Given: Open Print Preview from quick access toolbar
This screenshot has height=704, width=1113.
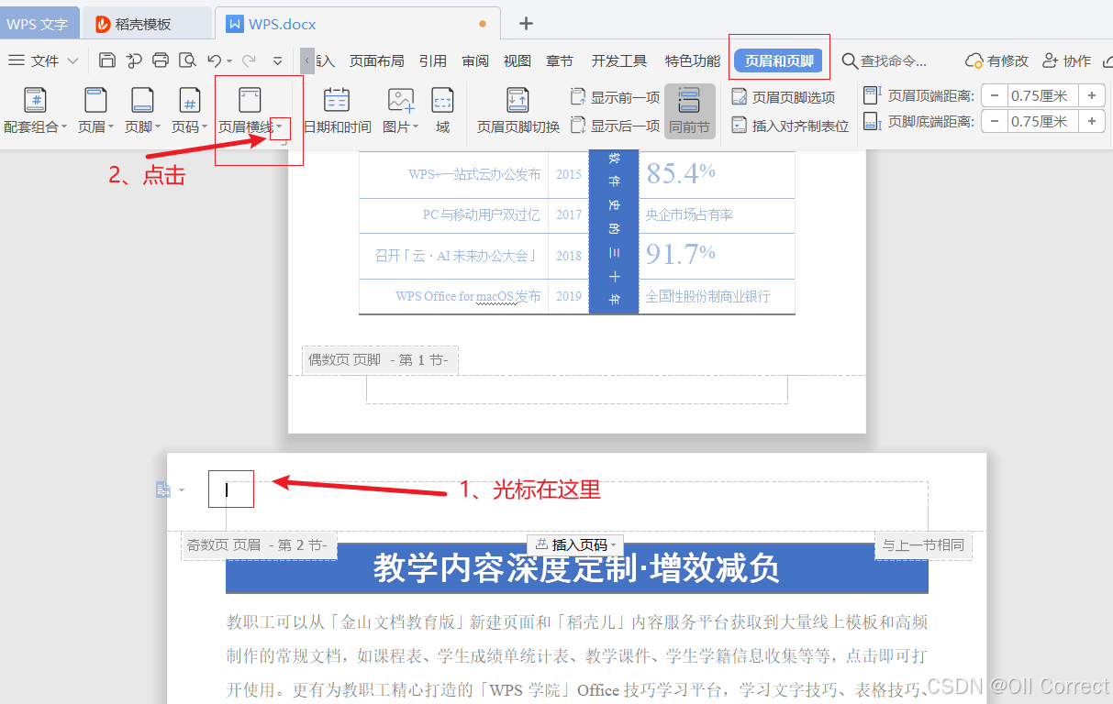Looking at the screenshot, I should tap(187, 60).
